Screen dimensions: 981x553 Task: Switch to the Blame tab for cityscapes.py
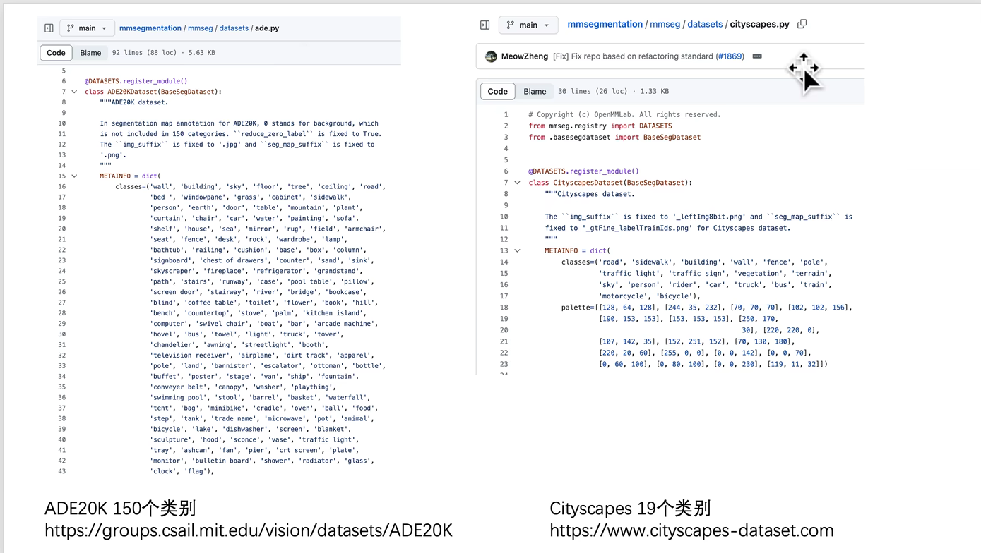[535, 91]
